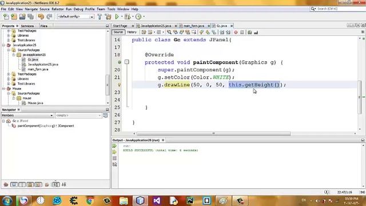Click the New Project toolbar icon

(14, 17)
